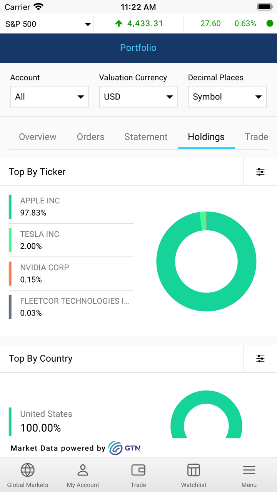
Task: Tap the My Account person icon
Action: 83,470
